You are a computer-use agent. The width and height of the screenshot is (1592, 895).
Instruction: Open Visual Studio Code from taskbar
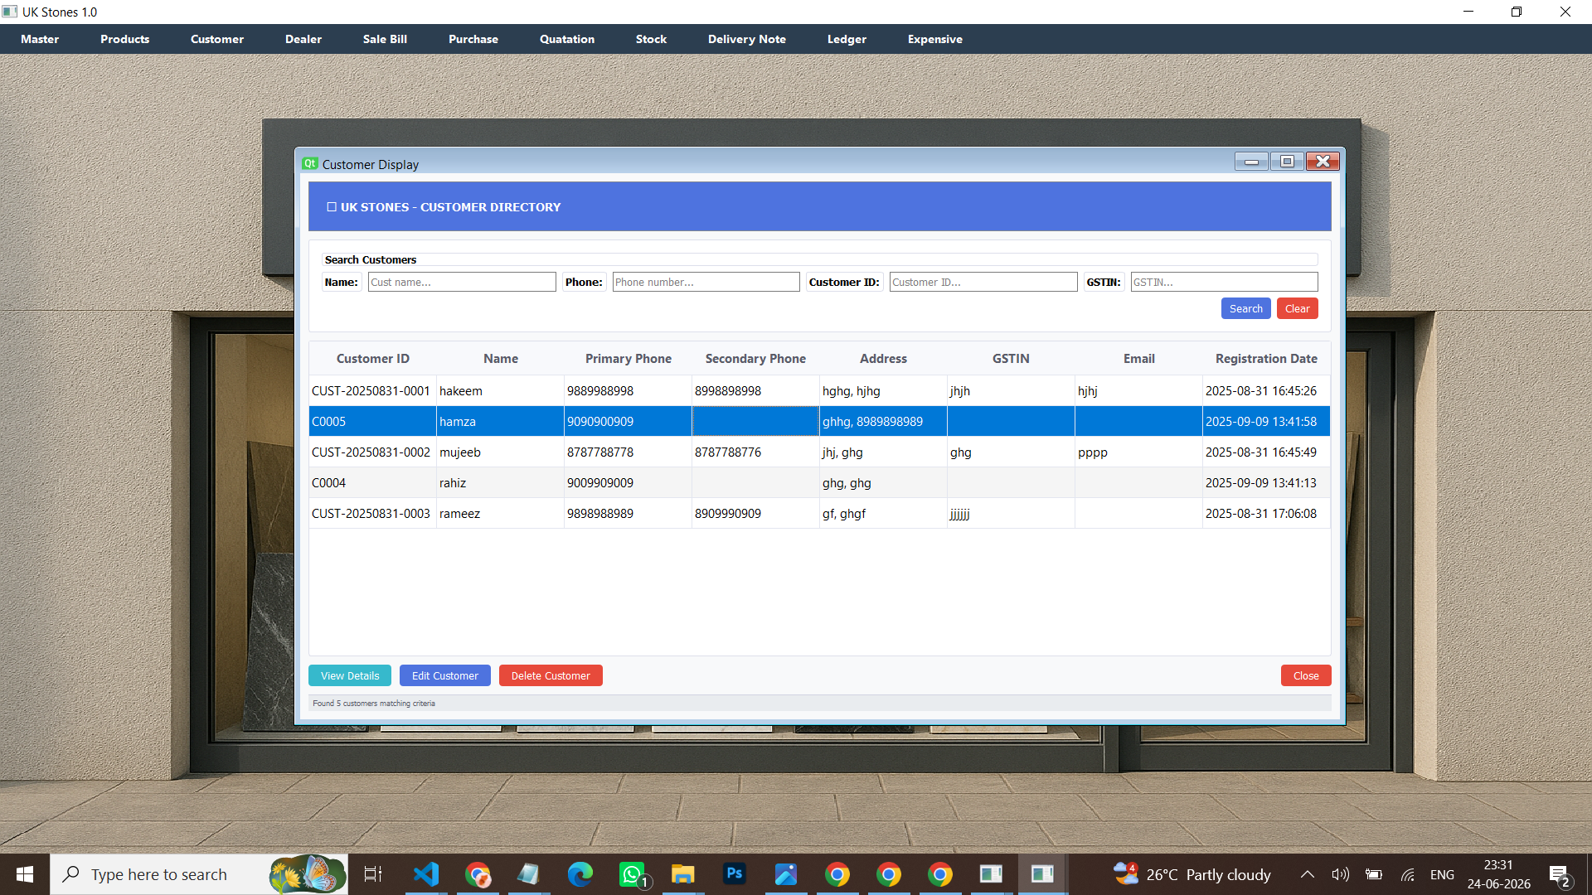point(426,874)
